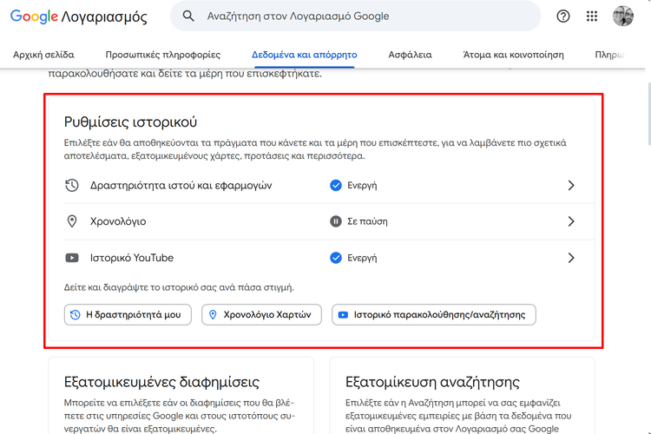
Task: Click the profile avatar picture
Action: click(622, 16)
